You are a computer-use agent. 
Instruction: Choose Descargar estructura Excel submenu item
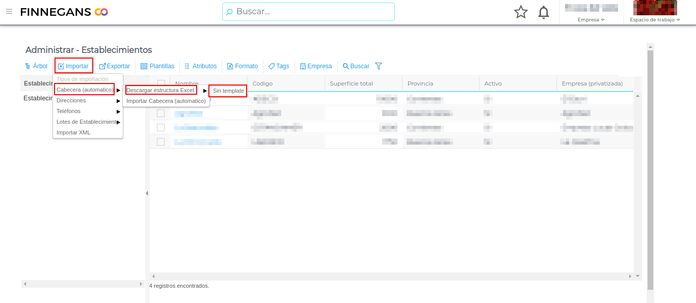[161, 90]
